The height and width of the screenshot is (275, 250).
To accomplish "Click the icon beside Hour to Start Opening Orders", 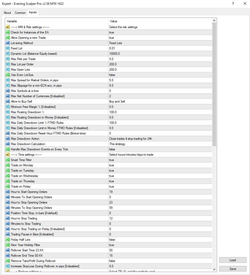I will click(7, 192).
